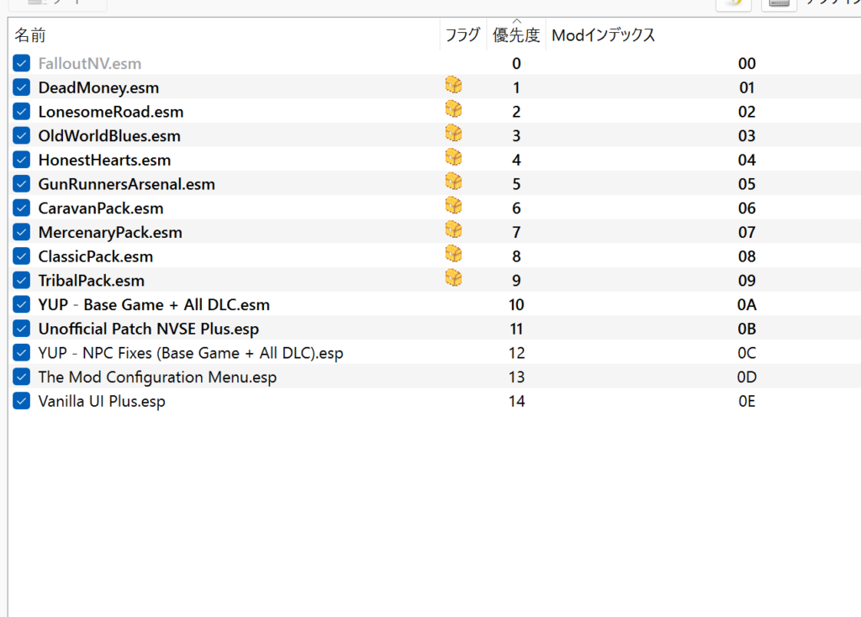Click the CaravanPack.esm flag icon
Image resolution: width=861 pixels, height=617 pixels.
coord(454,206)
